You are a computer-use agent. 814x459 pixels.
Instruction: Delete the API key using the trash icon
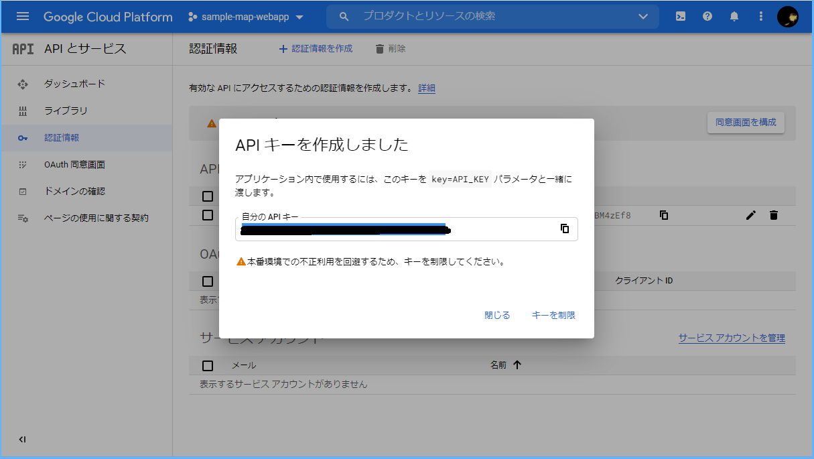coord(774,215)
